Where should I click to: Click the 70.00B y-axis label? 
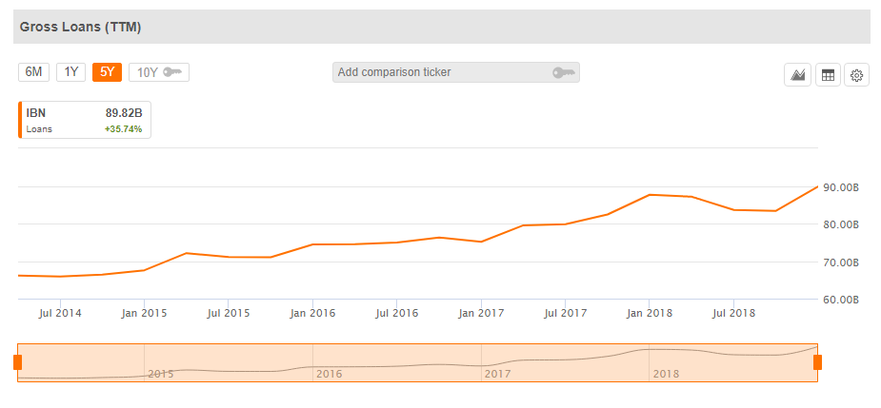[x=841, y=262]
